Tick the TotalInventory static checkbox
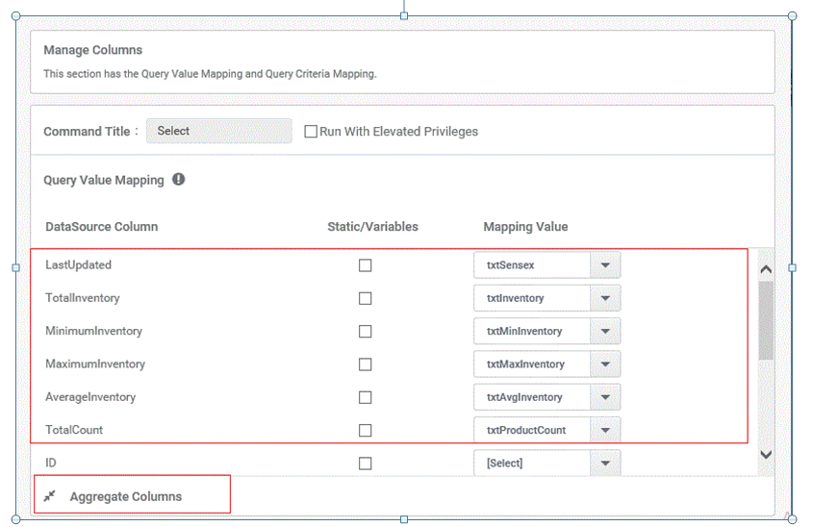 coord(365,298)
